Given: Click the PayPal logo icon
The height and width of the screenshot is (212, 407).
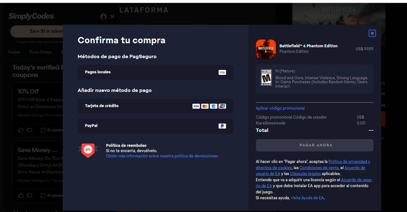Looking at the screenshot, I should pos(222,126).
